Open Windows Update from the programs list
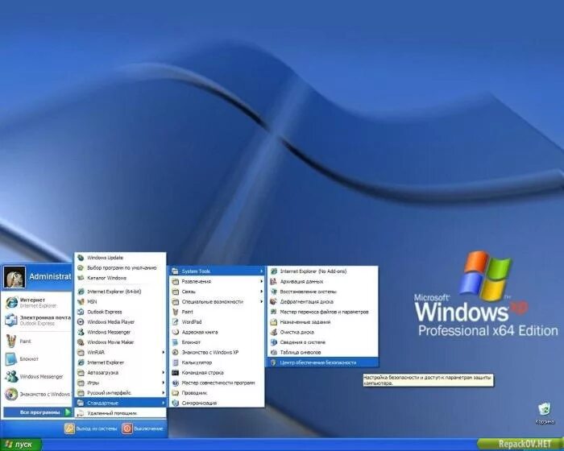564x451 pixels. pos(120,258)
